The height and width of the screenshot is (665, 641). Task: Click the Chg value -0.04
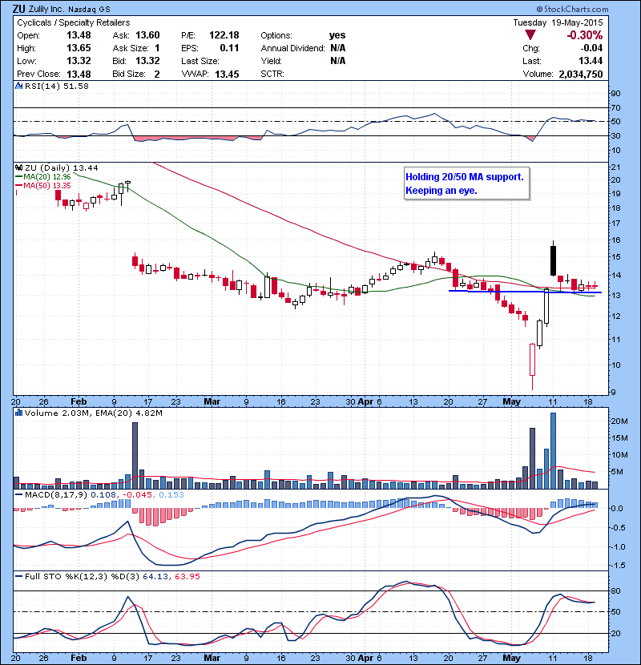[592, 48]
